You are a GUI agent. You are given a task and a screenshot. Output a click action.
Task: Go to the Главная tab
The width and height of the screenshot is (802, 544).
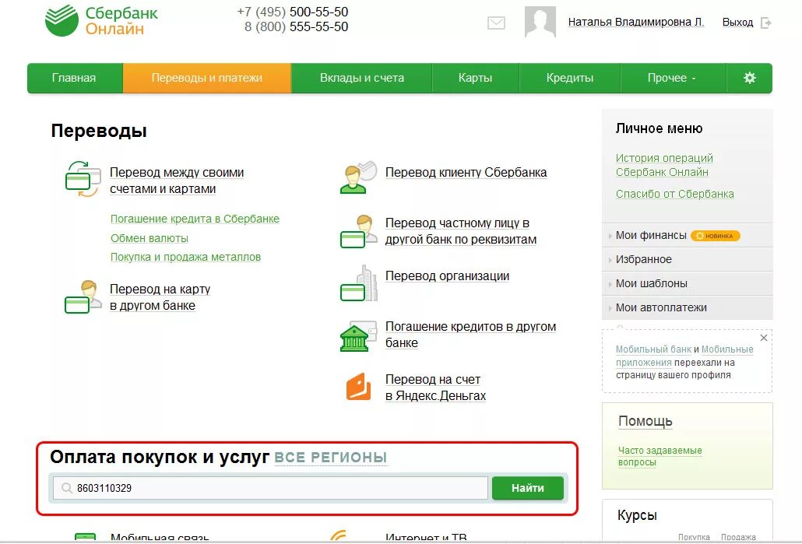coord(74,78)
